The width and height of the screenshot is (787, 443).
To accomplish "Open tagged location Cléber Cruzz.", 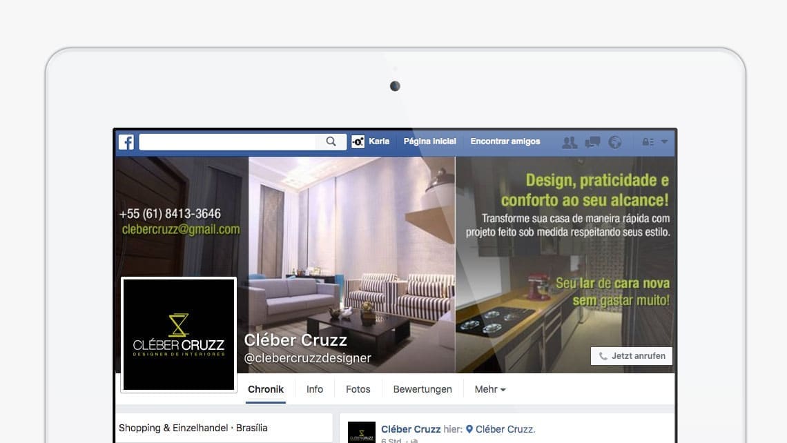I will pyautogui.click(x=505, y=429).
